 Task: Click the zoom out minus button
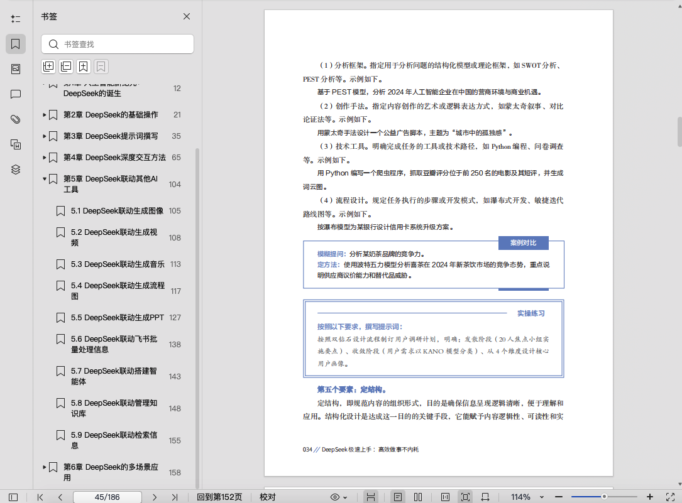click(x=558, y=497)
